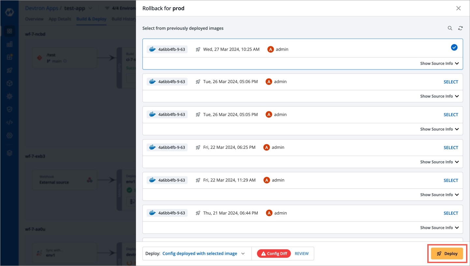
Task: Click the hexagon settings icon in the sidebar
Action: (x=9, y=135)
